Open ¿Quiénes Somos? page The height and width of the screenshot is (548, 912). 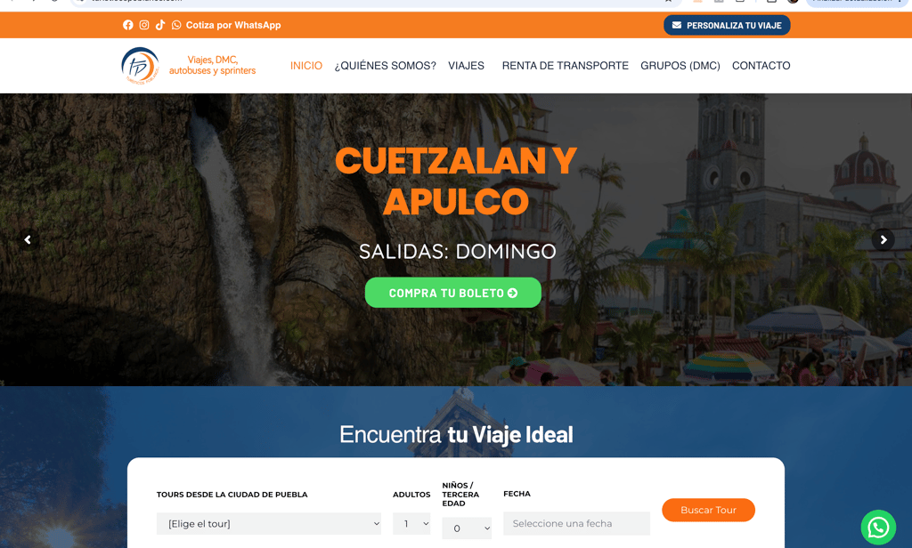point(385,66)
